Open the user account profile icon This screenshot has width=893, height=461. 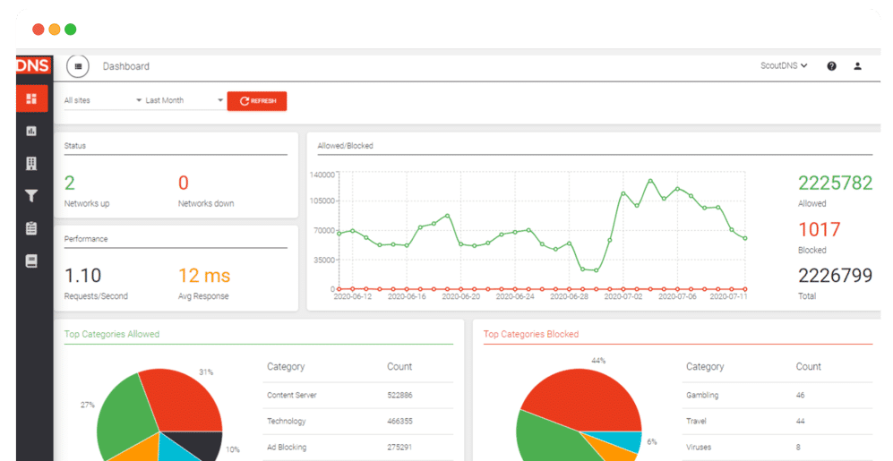coord(857,66)
